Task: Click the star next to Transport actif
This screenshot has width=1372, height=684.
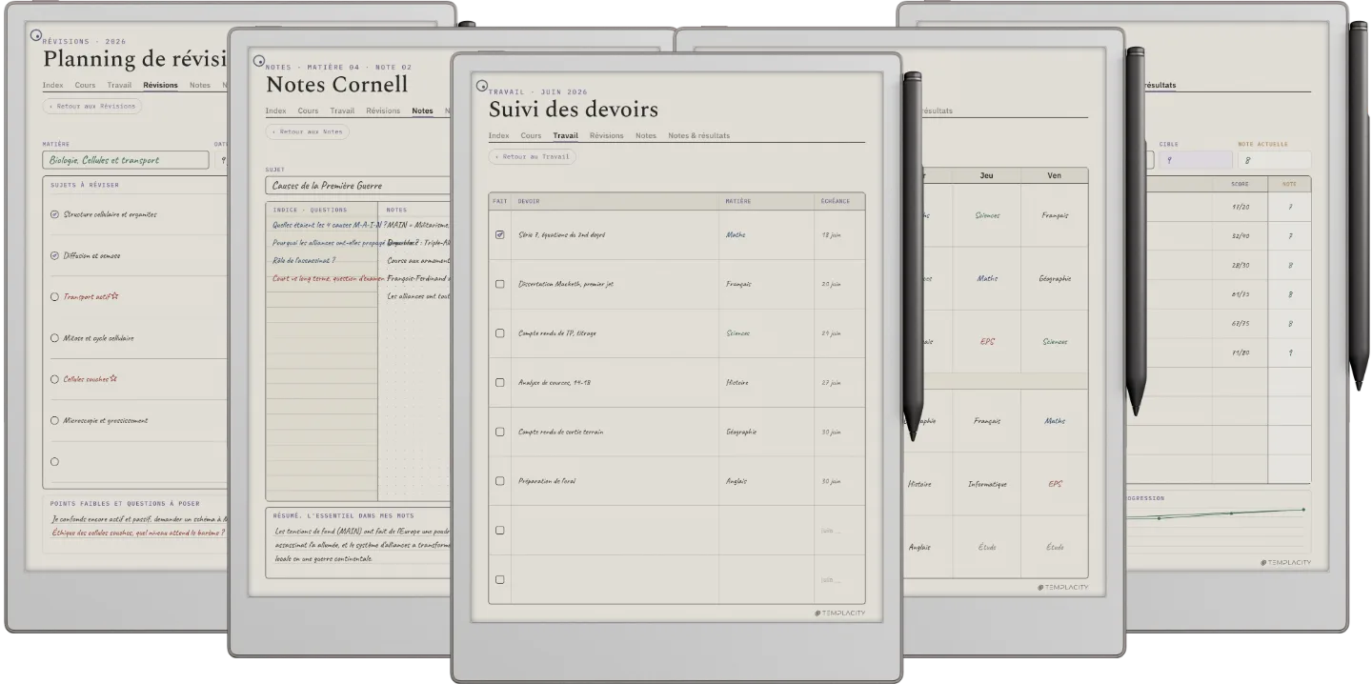Action: point(115,296)
